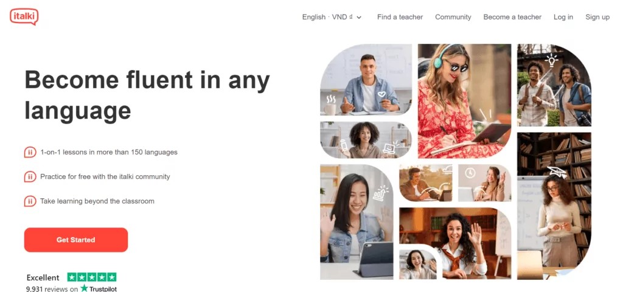
Task: Select the teacher by bookshelf photo
Action: point(554,206)
